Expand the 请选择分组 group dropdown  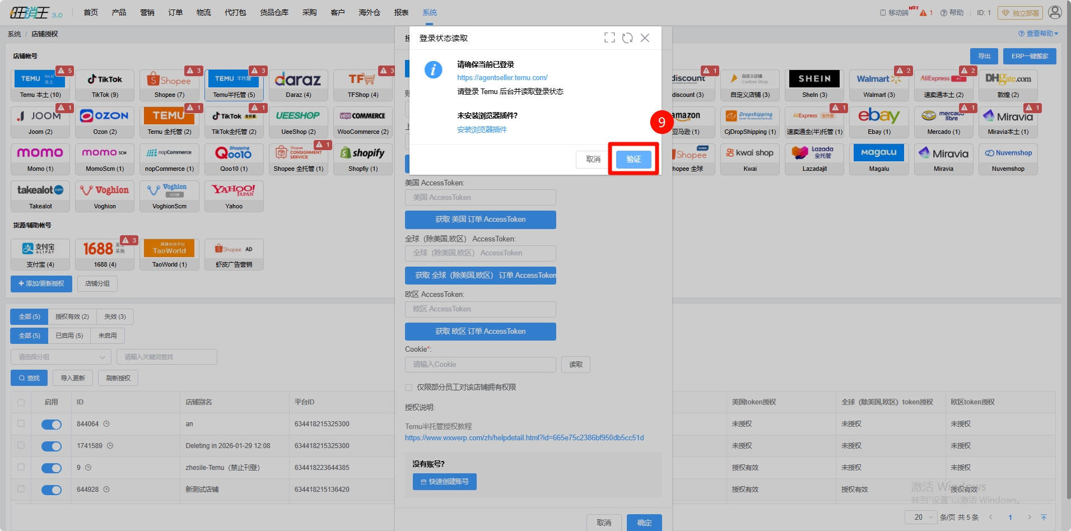(x=61, y=357)
